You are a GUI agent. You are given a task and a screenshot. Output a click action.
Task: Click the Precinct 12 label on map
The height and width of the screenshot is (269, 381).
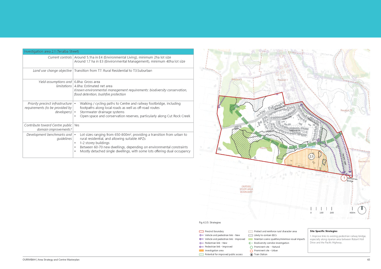346,110
